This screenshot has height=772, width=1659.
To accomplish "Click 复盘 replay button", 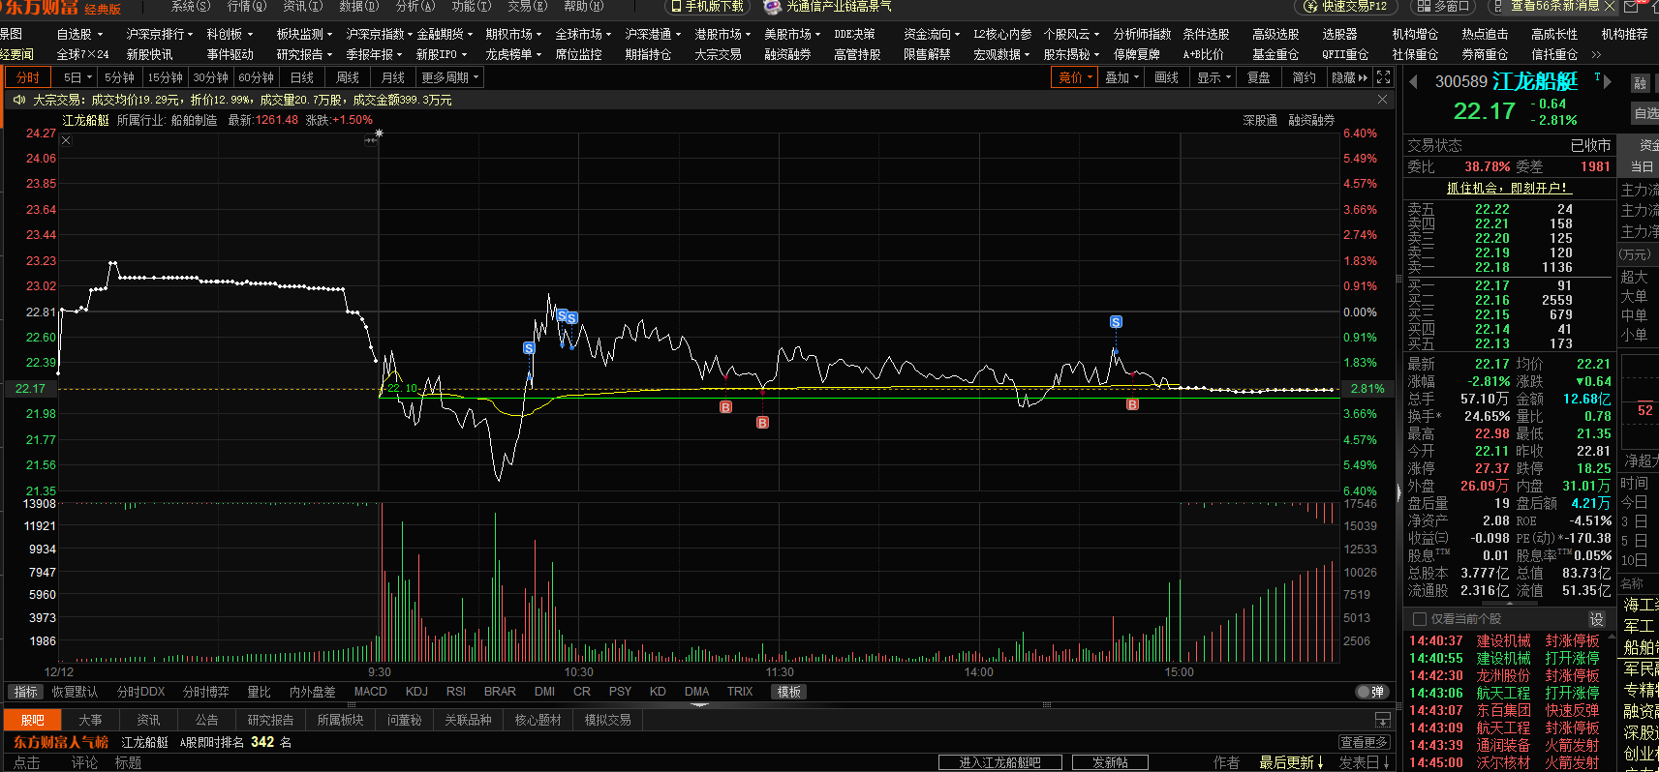I will (x=1259, y=77).
